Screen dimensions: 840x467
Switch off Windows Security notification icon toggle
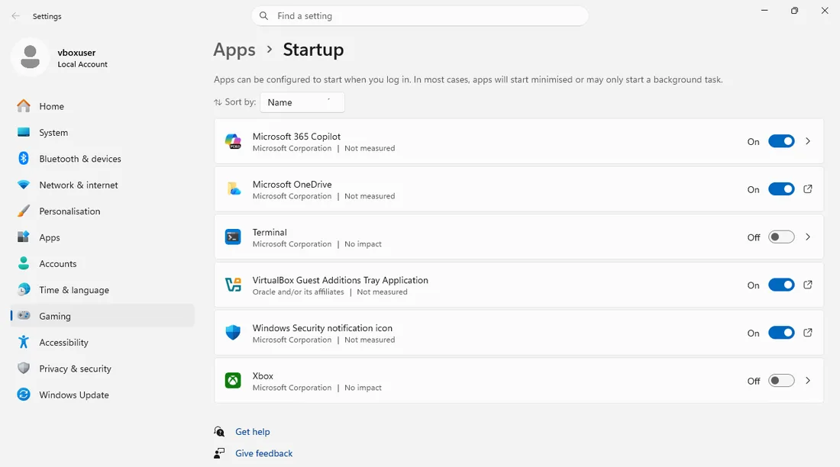(x=781, y=333)
